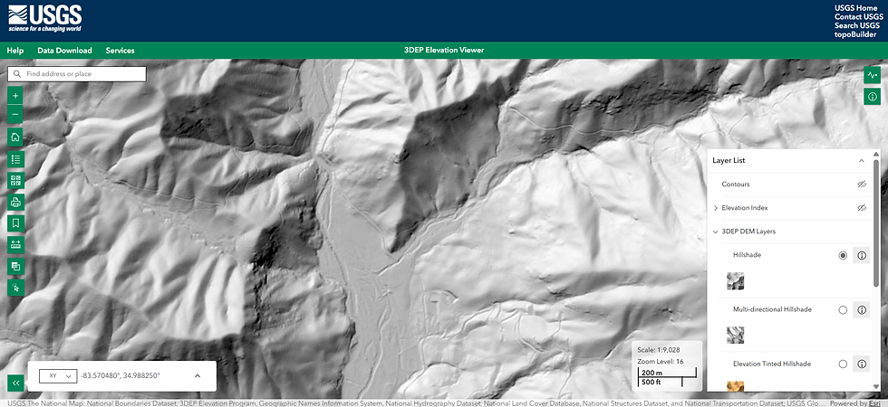Open the topoBuilder link
This screenshot has width=888, height=407.
(x=855, y=34)
